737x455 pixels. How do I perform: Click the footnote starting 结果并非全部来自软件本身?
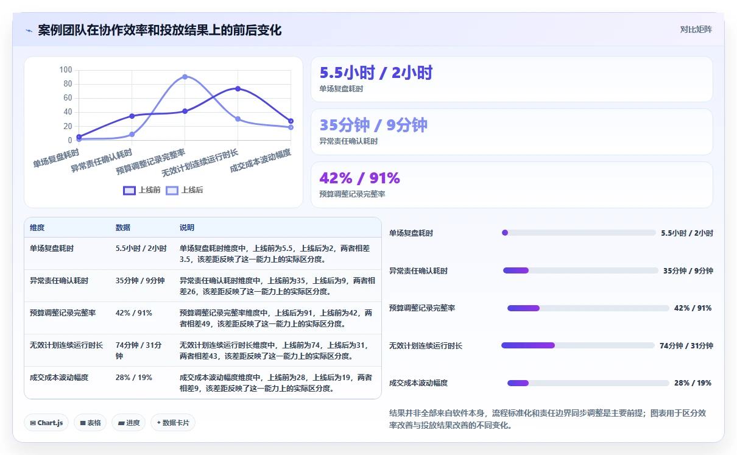(x=548, y=419)
